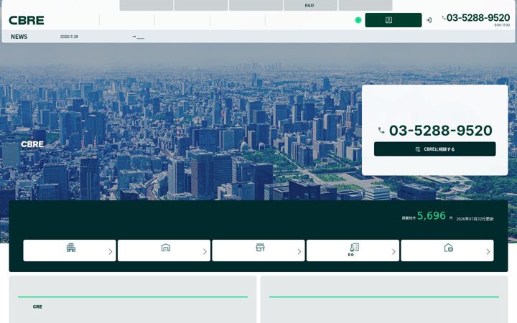
Task: Expand the chevron on the warehouse card
Action: 205,251
